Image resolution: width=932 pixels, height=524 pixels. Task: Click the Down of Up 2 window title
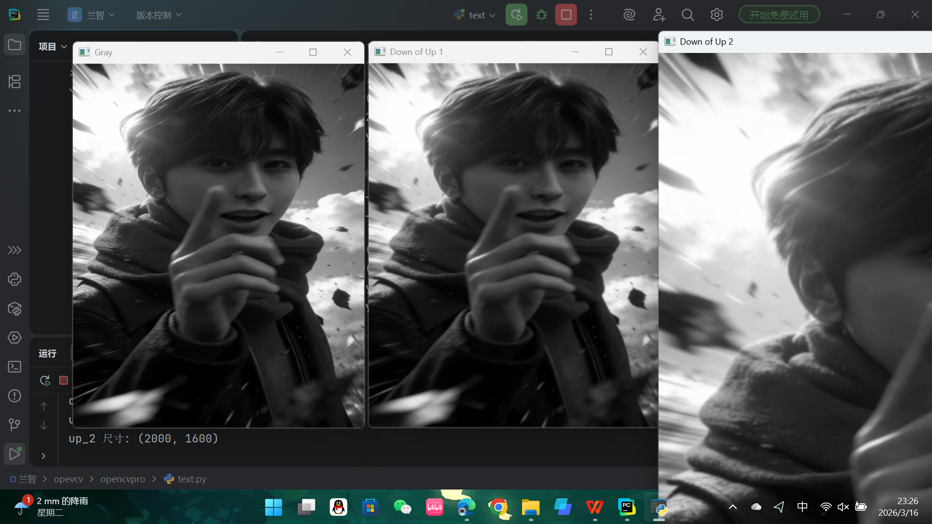[707, 42]
